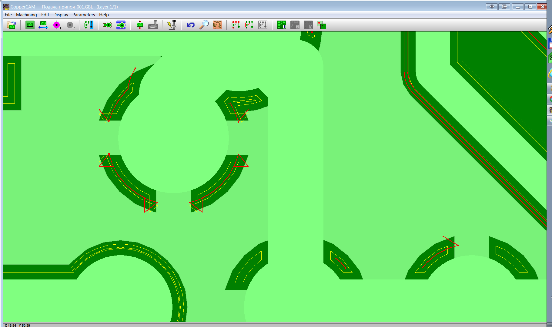The width and height of the screenshot is (552, 327).
Task: Open the Display menu
Action: tap(61, 15)
